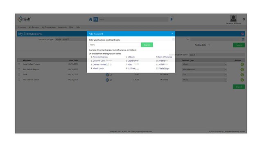
Task: Click the Bed Bath & Beyond merchant name
Action: pos(31,69)
